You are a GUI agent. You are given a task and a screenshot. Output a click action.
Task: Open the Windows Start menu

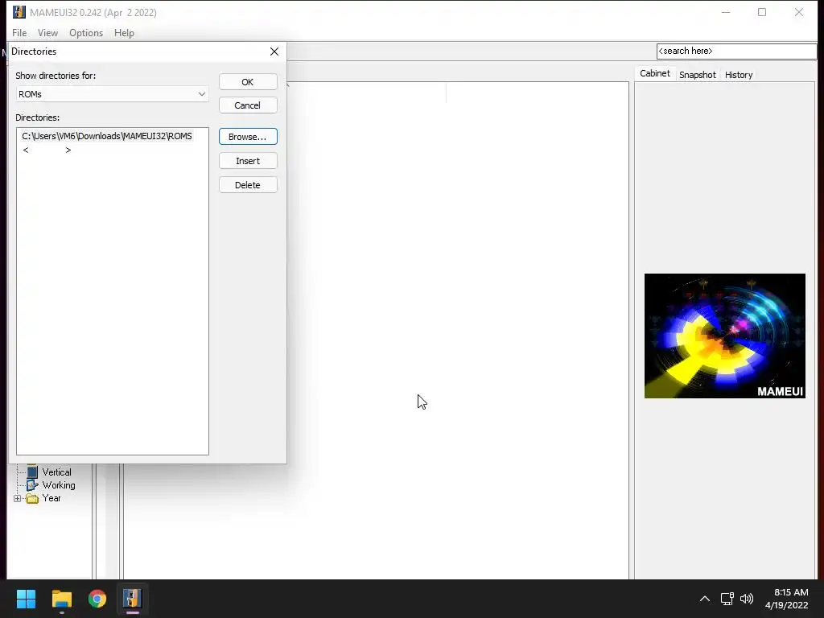[26, 599]
